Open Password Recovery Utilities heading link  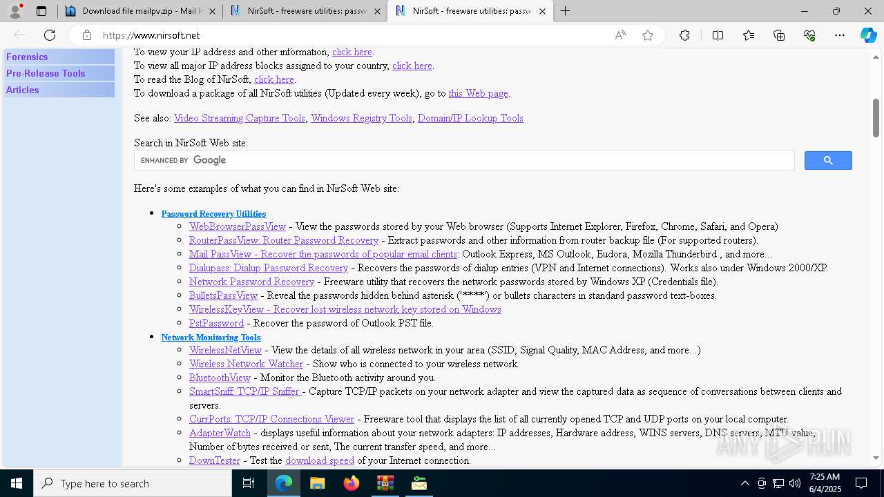coord(213,214)
